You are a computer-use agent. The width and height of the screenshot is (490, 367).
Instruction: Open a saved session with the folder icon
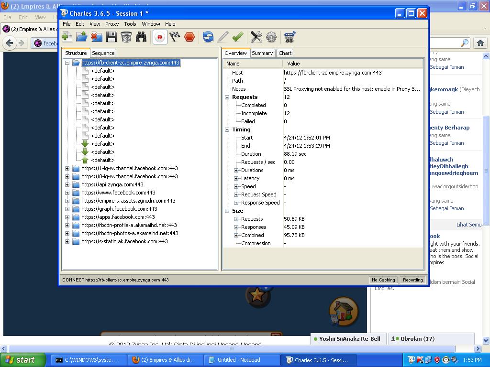(81, 37)
